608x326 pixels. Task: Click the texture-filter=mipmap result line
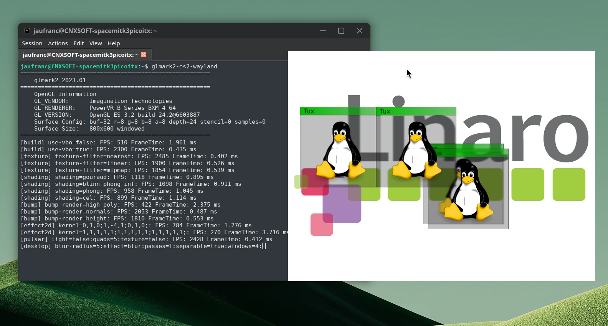click(127, 170)
